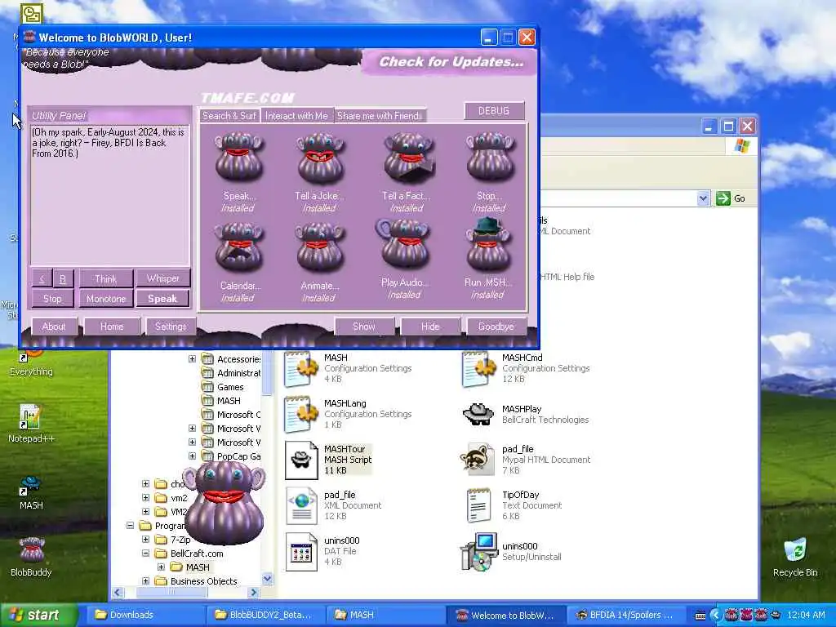Screen dimensions: 836x627
Task: Click the Calendar blob icon
Action: [x=239, y=248]
